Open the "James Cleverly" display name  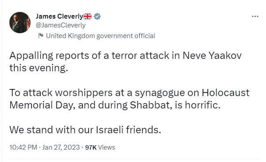[59, 16]
